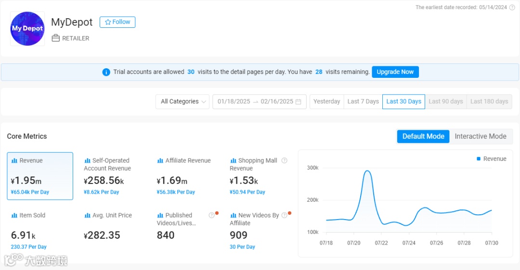520x270 pixels.
Task: Toggle the Revenue legend in chart
Action: pos(492,159)
